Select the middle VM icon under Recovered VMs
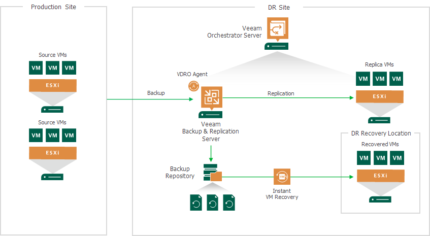 point(381,158)
